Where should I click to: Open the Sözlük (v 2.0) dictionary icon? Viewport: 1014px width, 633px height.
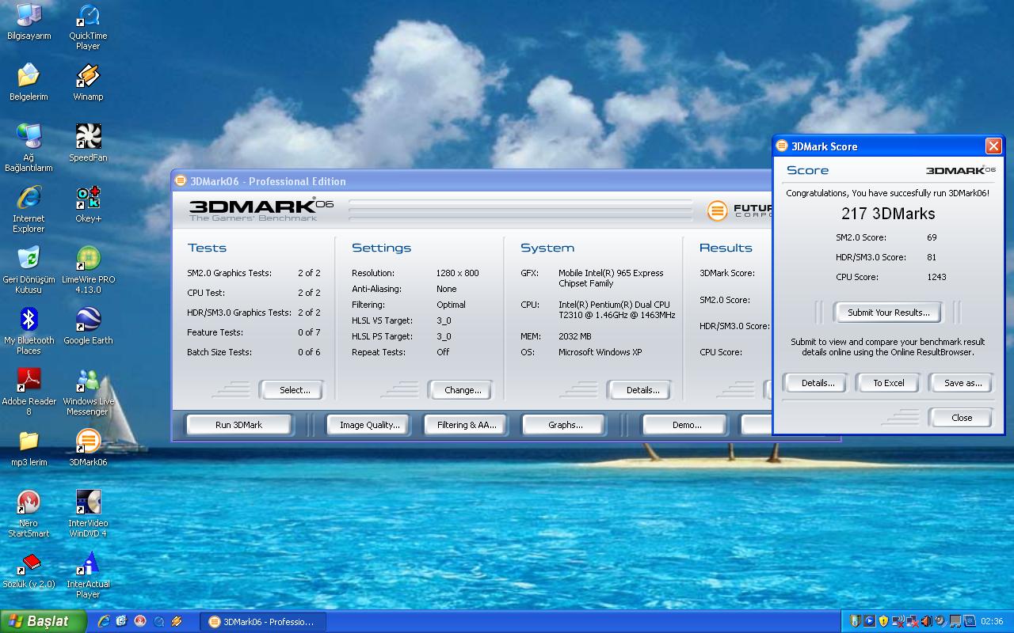[x=29, y=570]
